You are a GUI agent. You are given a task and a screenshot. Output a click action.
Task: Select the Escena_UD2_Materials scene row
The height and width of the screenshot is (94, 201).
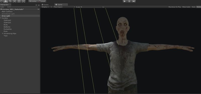click(x=20, y=9)
